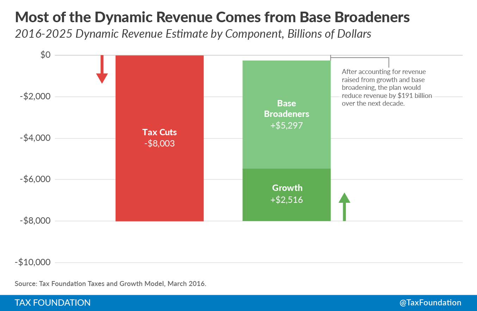This screenshot has width=477, height=311.
Task: Select the italic 2016-2025 subtitle
Action: click(193, 34)
